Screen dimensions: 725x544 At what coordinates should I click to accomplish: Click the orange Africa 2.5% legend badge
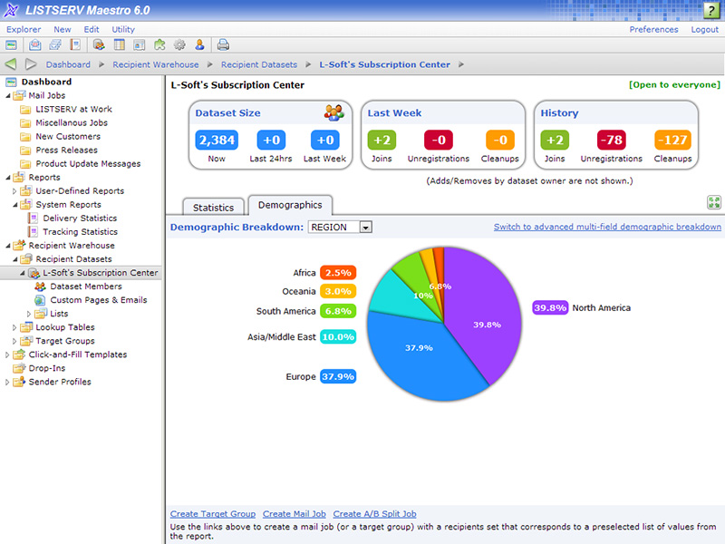tap(338, 273)
